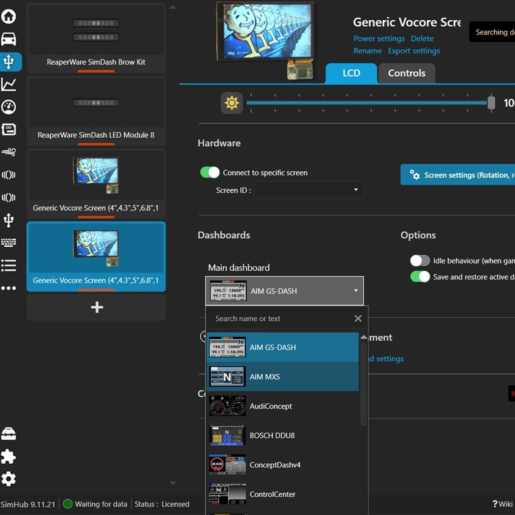The image size is (515, 515).
Task: Select AudiConcept in dashboard list
Action: point(282,406)
